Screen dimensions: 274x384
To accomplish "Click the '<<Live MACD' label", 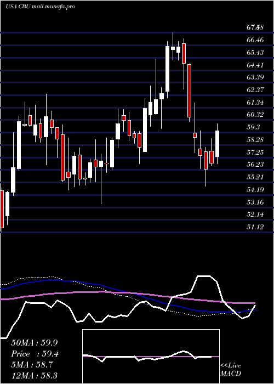I will tap(231, 369).
